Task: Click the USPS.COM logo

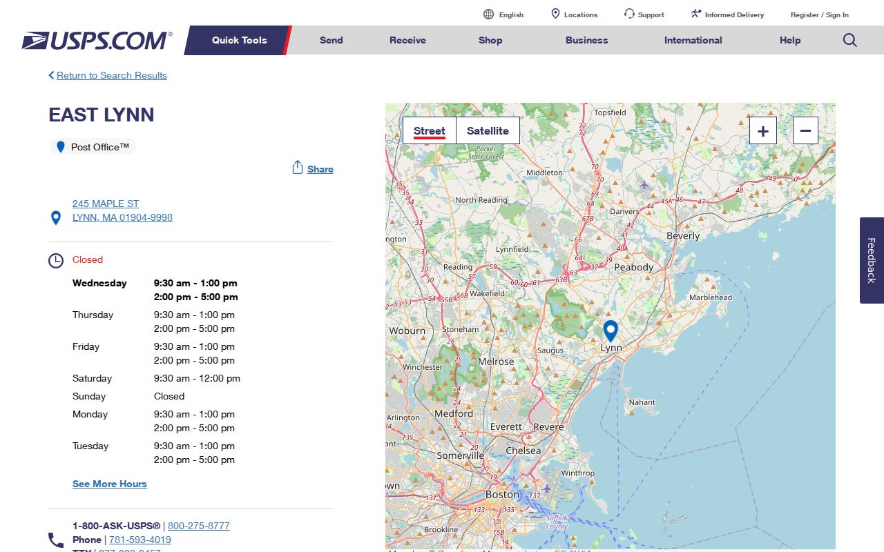Action: 97,41
